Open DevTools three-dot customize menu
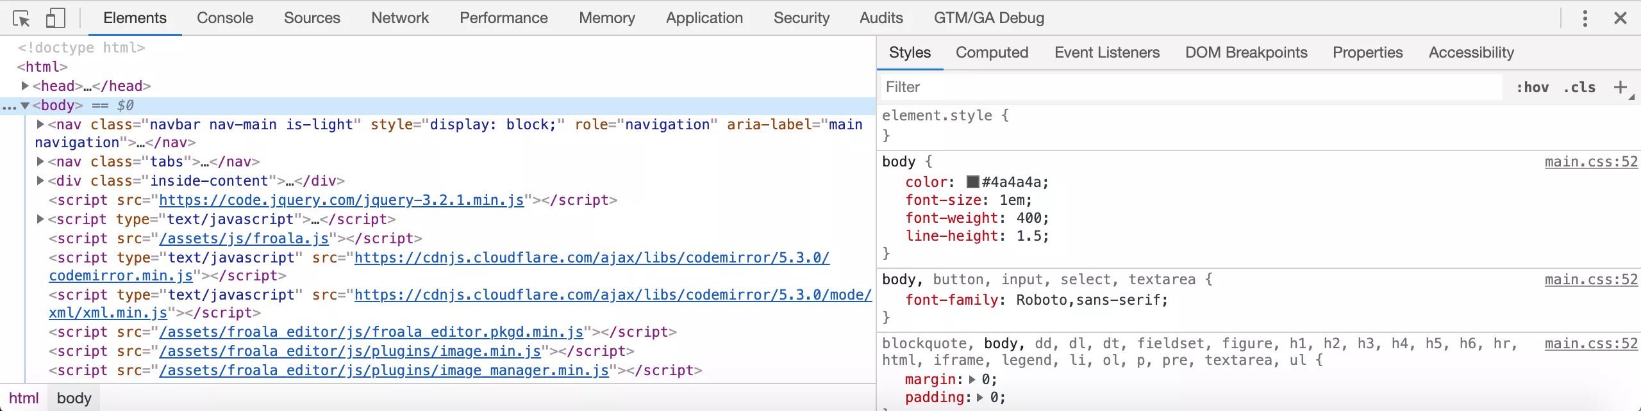This screenshot has height=411, width=1641. point(1585,18)
